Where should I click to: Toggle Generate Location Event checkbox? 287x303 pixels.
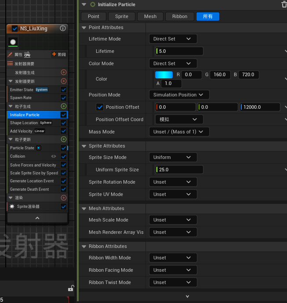[x=63, y=181]
